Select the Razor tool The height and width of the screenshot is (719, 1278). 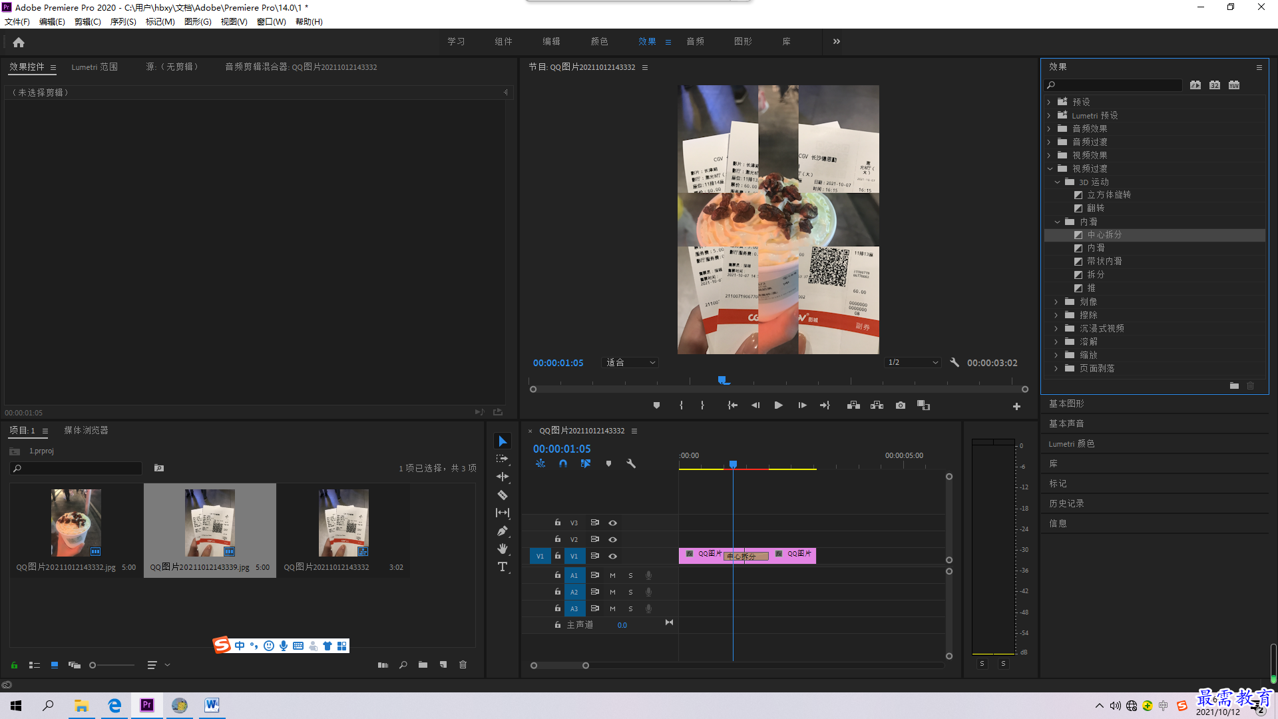[503, 495]
